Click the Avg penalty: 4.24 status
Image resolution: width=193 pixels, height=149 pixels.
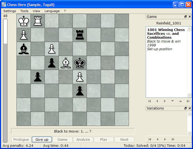tap(18, 146)
